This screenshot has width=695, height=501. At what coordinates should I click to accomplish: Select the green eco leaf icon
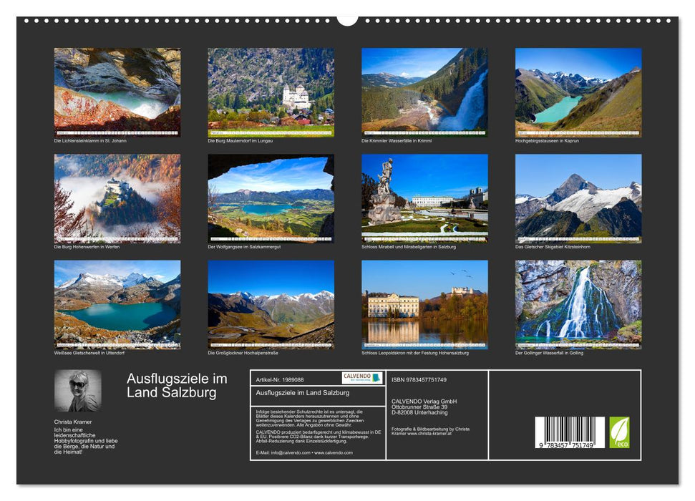pyautogui.click(x=619, y=432)
